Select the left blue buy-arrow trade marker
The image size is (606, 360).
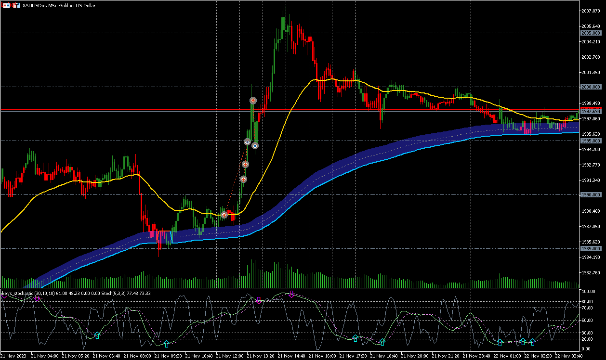coord(247,142)
